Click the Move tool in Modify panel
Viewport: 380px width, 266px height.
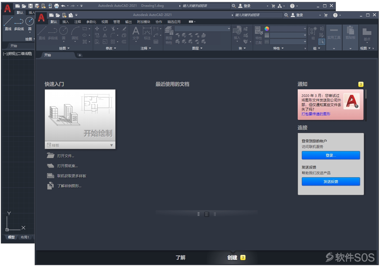(x=97, y=29)
